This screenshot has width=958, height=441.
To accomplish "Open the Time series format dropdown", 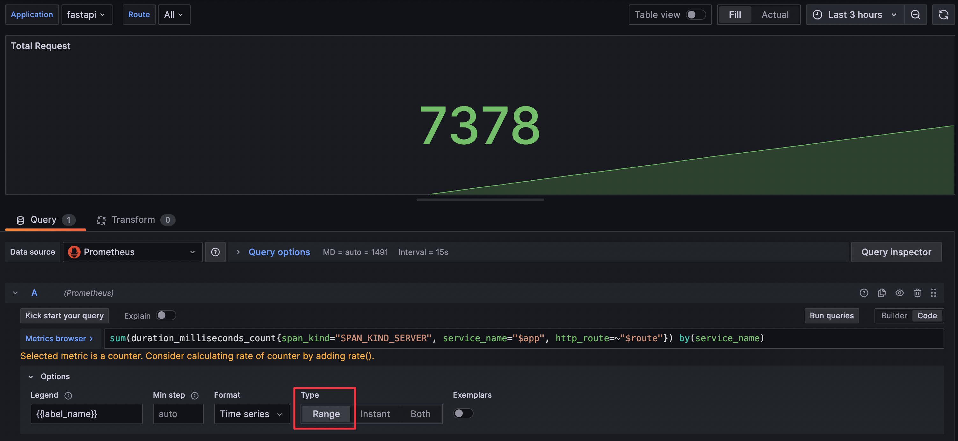I will [251, 414].
